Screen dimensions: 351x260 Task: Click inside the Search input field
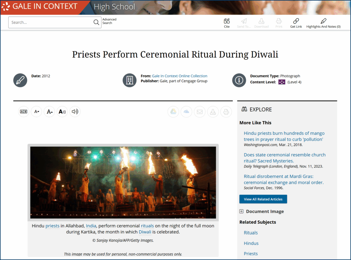point(51,22)
